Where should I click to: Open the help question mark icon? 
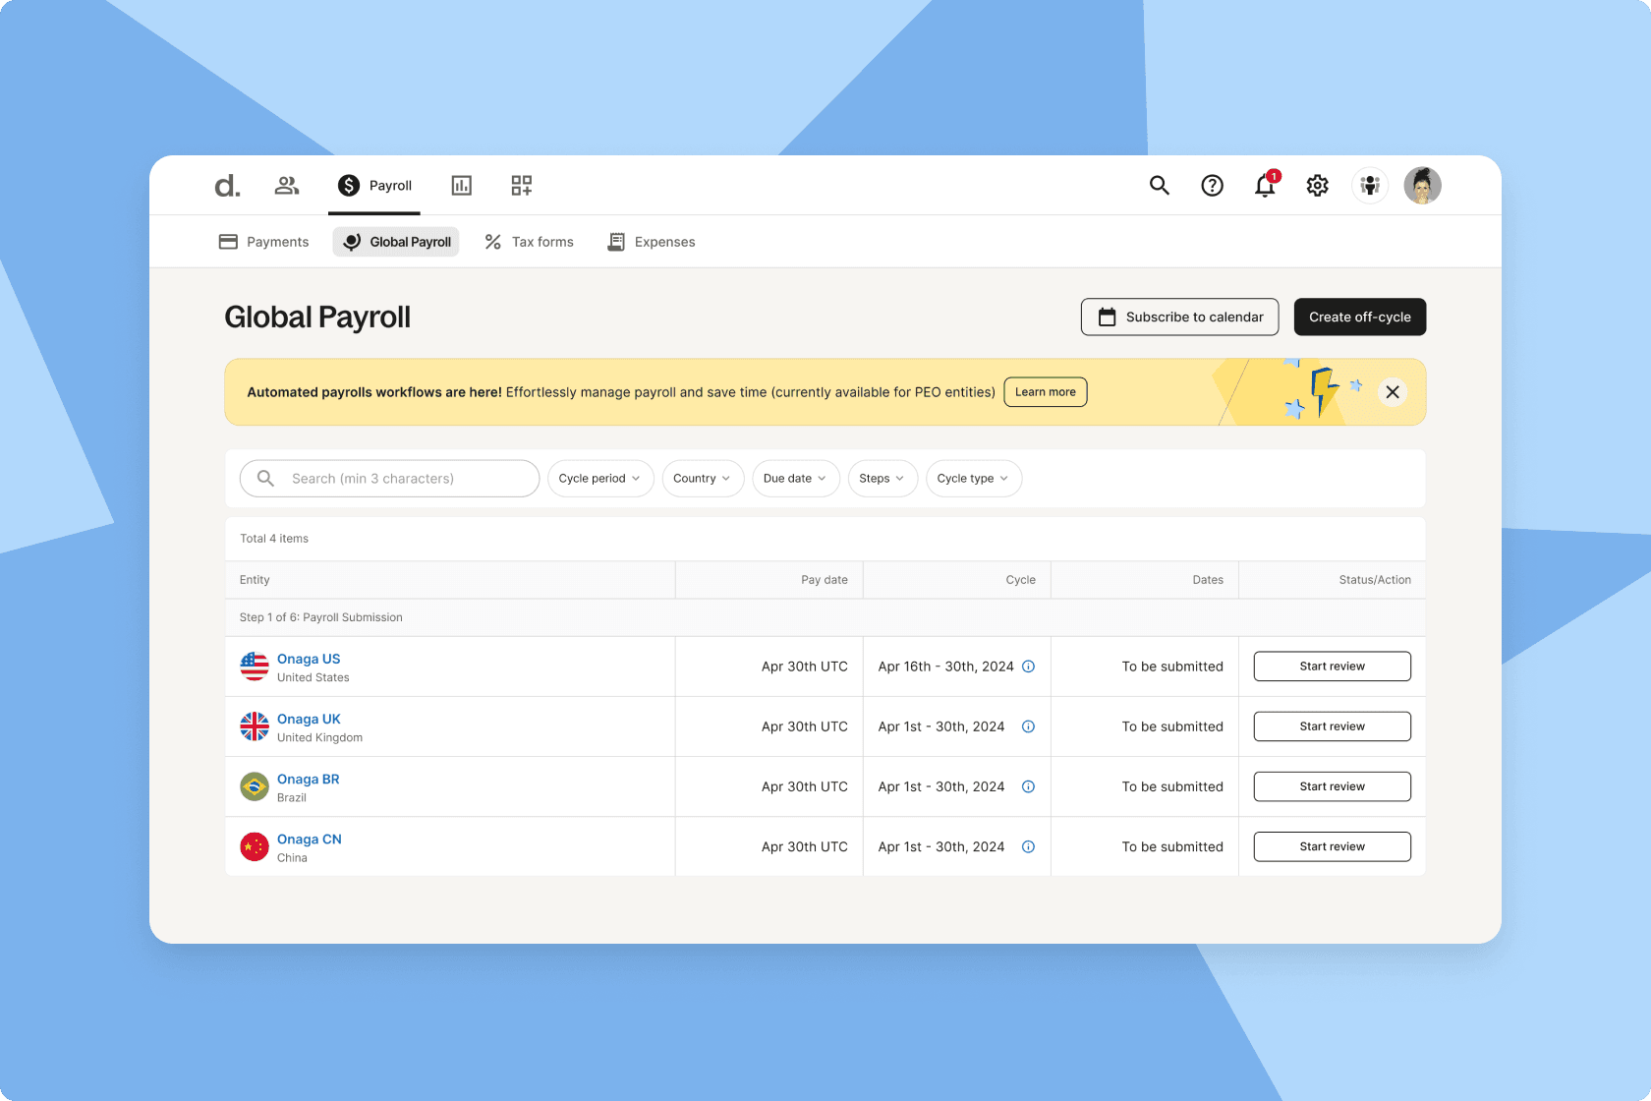(1213, 185)
